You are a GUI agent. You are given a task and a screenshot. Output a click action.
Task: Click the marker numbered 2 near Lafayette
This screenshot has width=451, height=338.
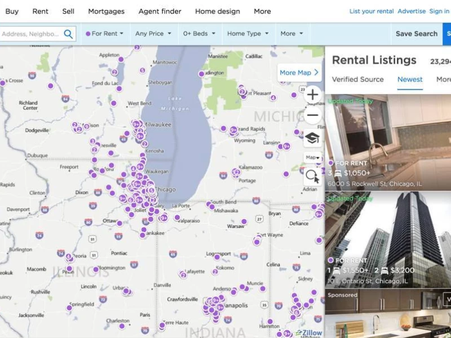point(184,275)
